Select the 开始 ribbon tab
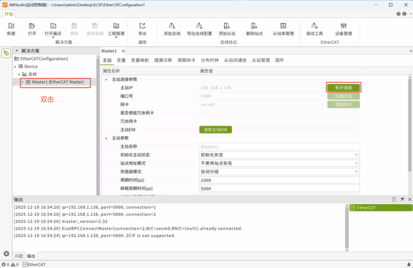The height and width of the screenshot is (268, 413). (x=9, y=14)
